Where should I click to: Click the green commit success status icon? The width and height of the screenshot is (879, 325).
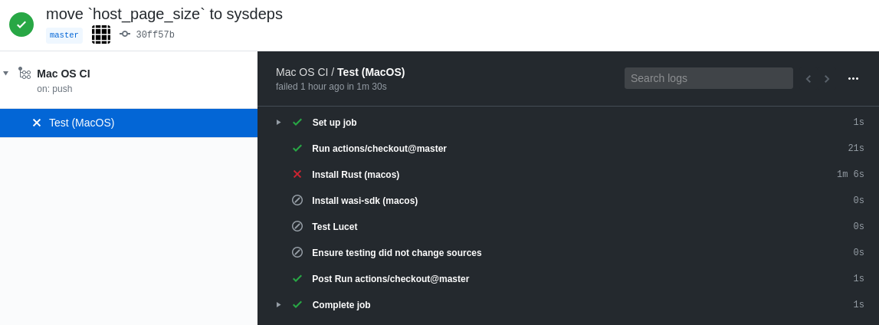coord(21,25)
